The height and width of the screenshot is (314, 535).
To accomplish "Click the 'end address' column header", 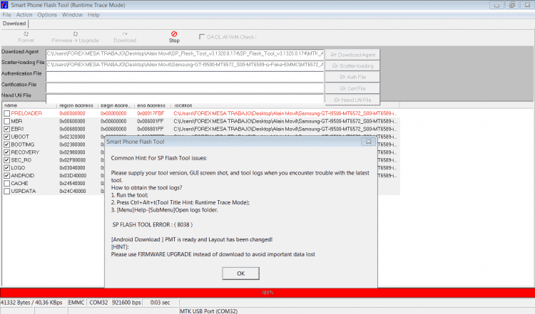I will tap(152, 105).
